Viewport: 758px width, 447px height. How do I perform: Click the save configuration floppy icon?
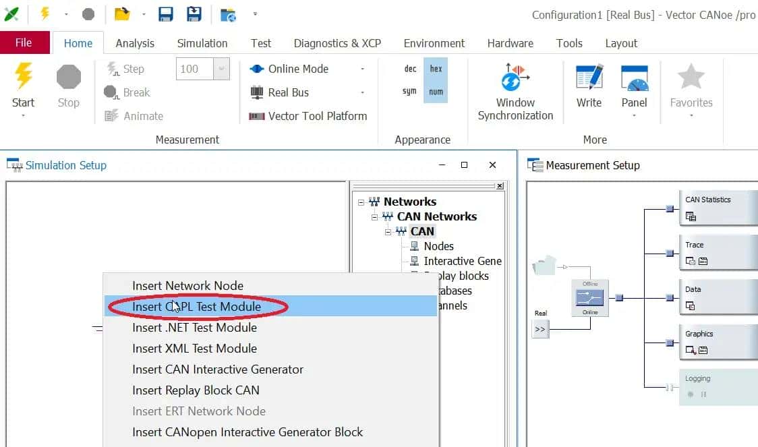[x=165, y=14]
